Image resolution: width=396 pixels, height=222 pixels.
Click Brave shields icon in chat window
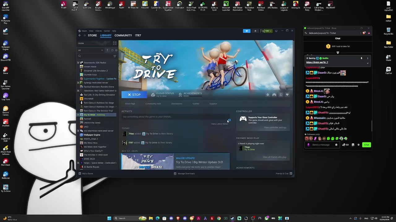[364, 33]
